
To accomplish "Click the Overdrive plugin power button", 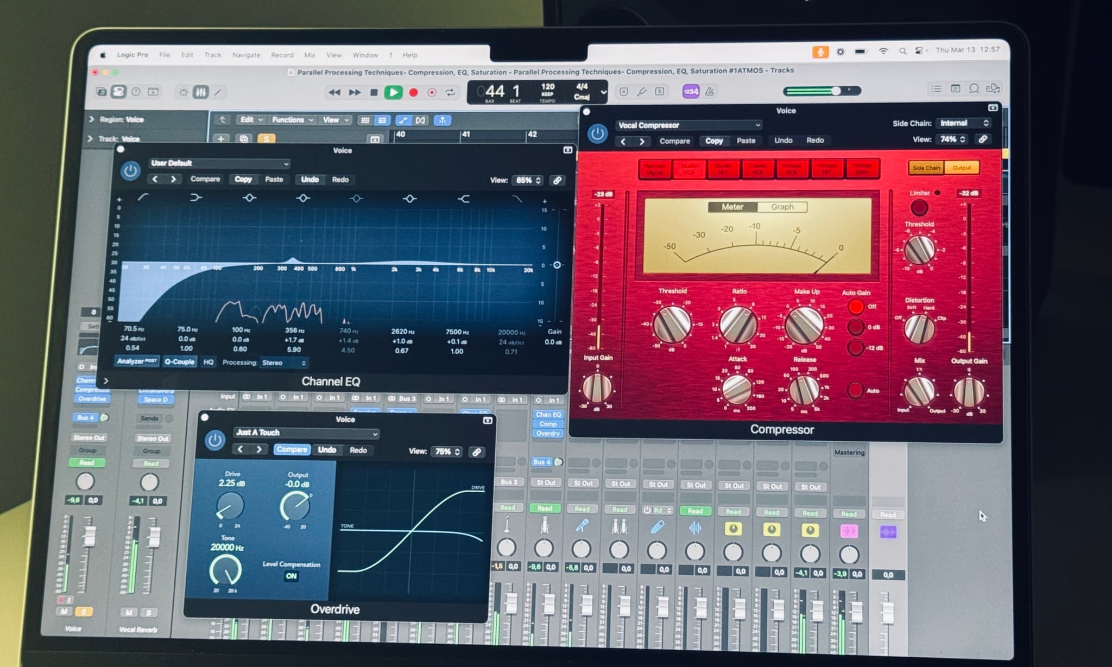I will click(216, 441).
